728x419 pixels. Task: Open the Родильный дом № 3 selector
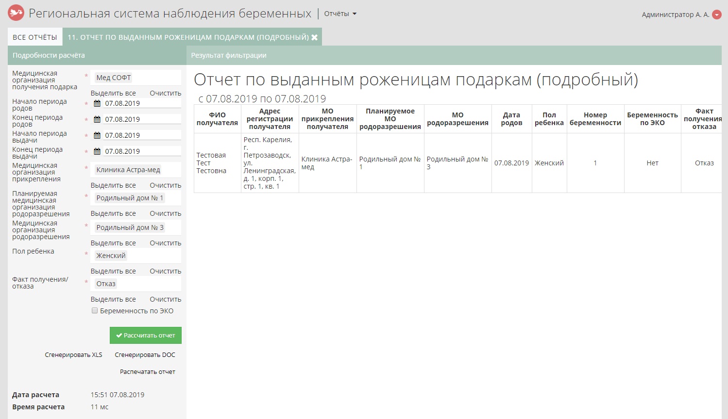click(136, 227)
